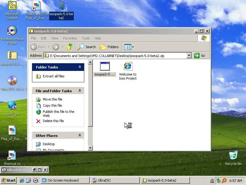
Task: Switch to On-Screen Keyboard taskbar button
Action: (65, 180)
